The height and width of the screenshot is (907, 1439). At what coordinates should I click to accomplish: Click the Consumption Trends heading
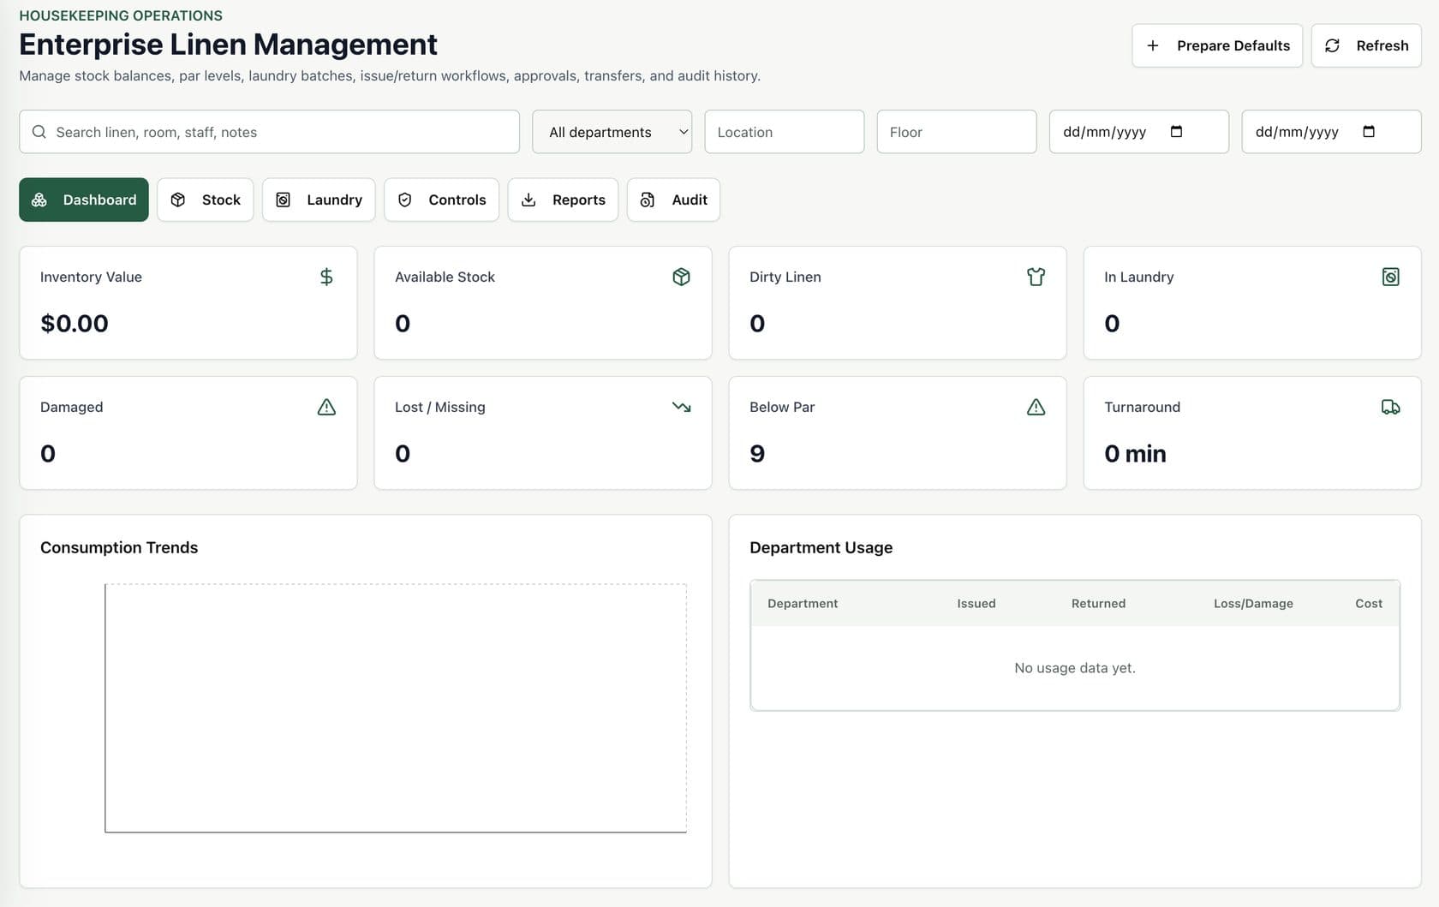(x=119, y=547)
